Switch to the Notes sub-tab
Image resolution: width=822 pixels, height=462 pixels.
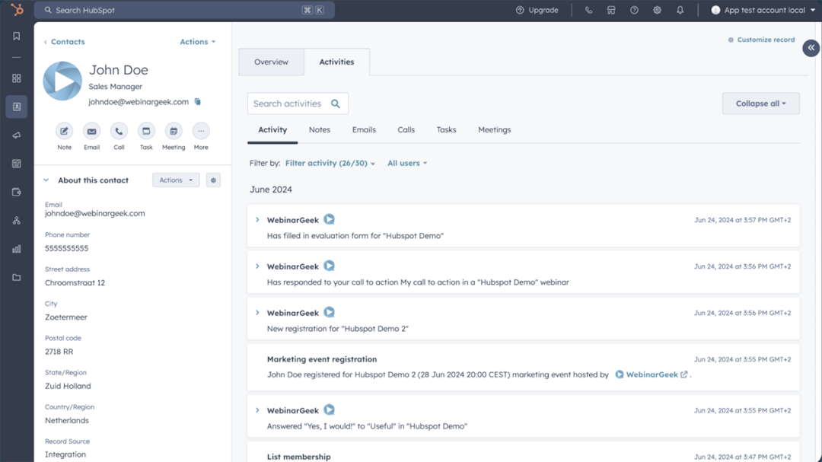(x=319, y=130)
